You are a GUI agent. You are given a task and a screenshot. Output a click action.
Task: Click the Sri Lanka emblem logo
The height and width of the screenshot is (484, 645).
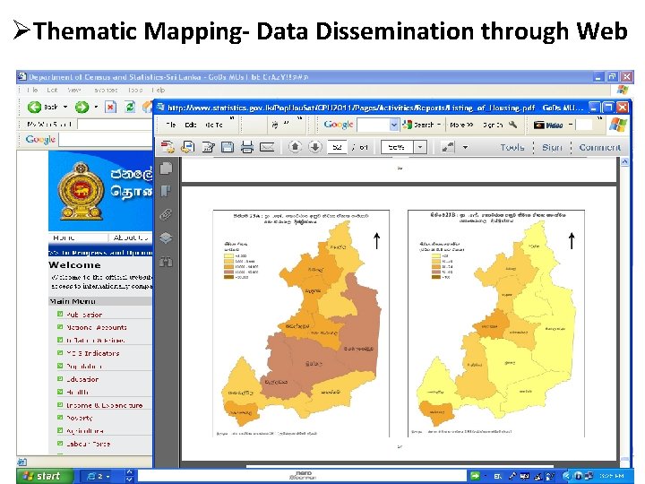[x=81, y=191]
